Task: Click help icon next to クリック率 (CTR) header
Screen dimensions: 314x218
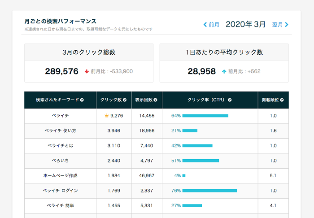Action: (230, 100)
